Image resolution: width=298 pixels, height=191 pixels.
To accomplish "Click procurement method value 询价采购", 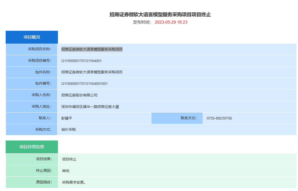I will click(x=68, y=129).
